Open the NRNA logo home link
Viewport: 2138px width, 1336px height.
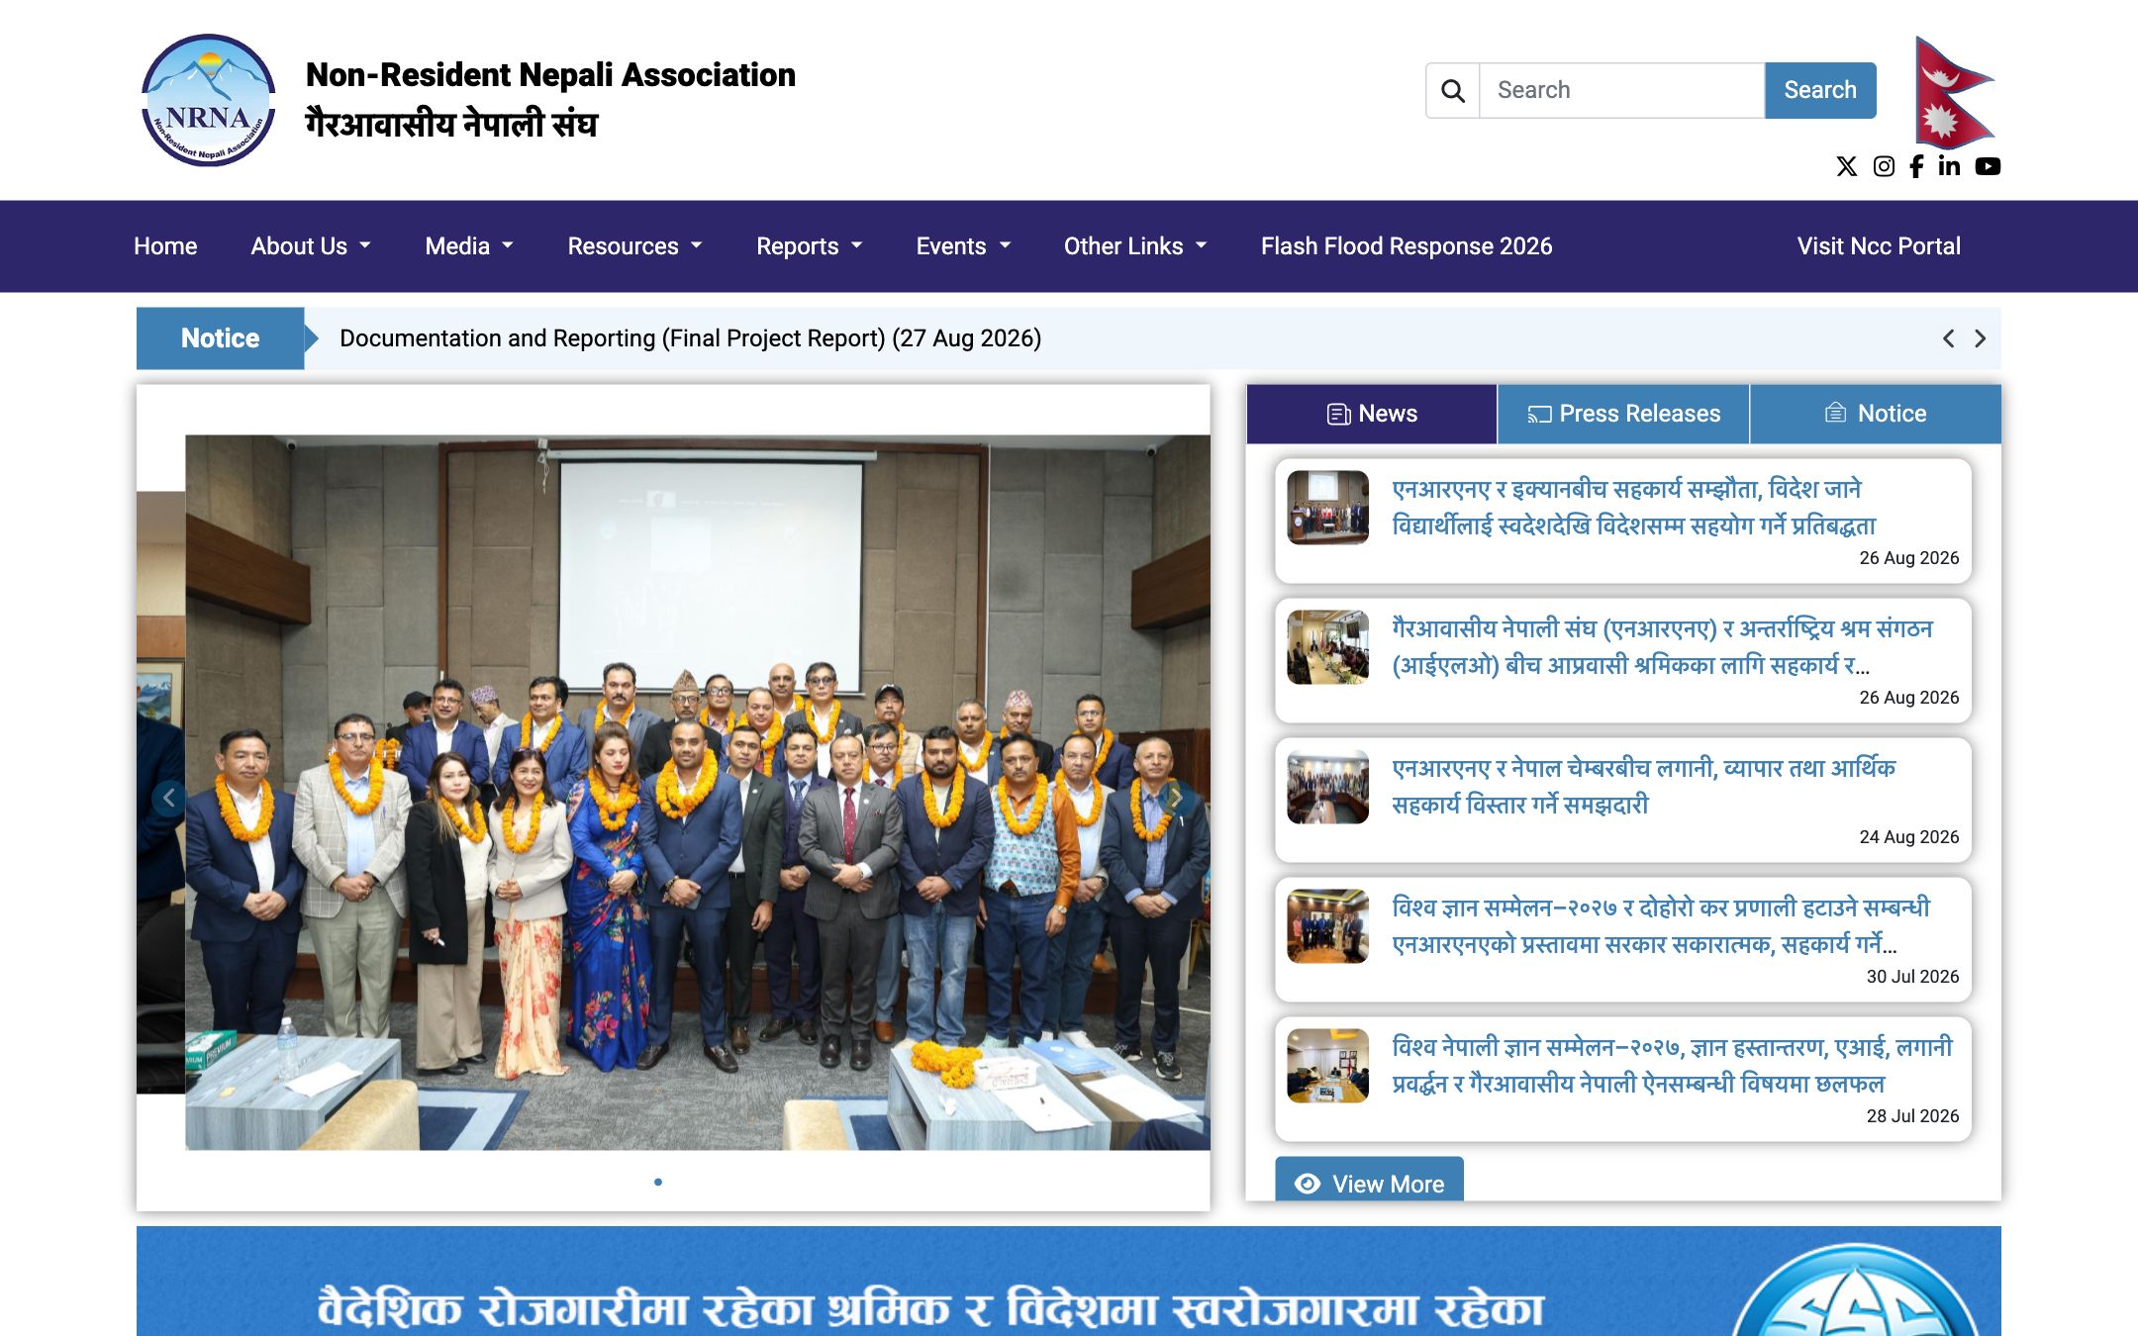(x=208, y=100)
